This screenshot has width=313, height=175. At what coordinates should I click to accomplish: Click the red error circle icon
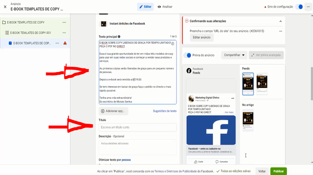coord(187,21)
